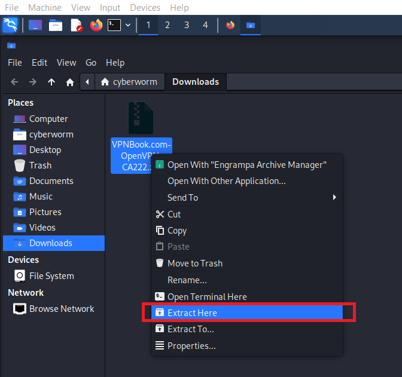The image size is (402, 377).
Task: Click the Downloads path bar button
Action: tap(196, 82)
